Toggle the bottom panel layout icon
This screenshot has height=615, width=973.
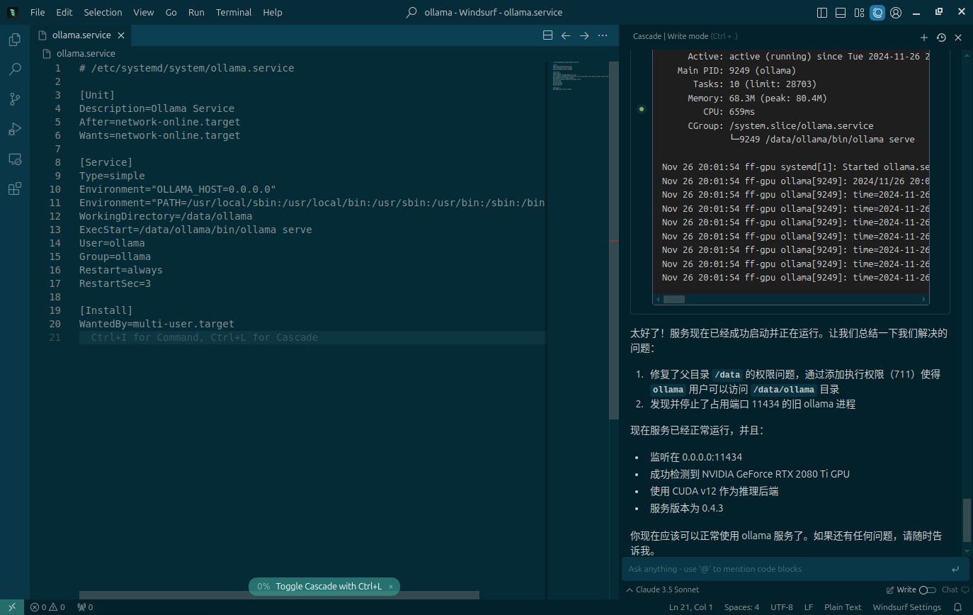pyautogui.click(x=841, y=12)
